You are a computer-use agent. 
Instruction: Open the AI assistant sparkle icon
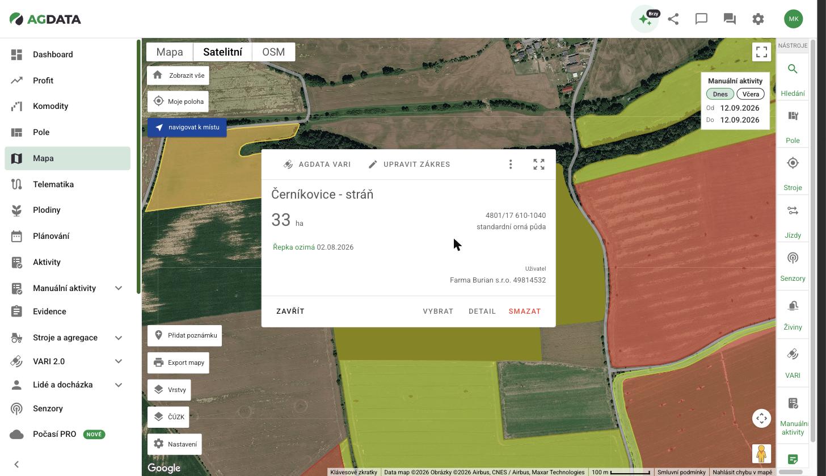(x=645, y=19)
